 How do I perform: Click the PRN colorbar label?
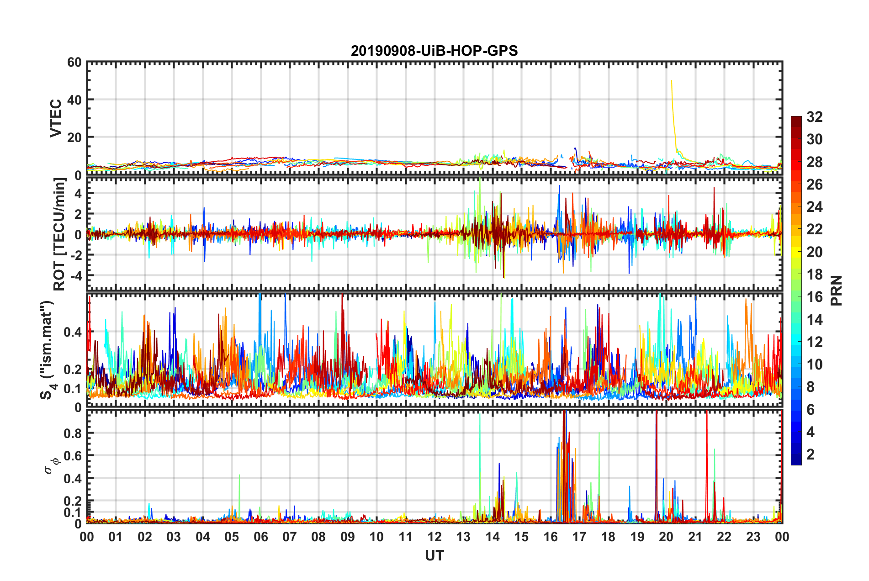(836, 290)
